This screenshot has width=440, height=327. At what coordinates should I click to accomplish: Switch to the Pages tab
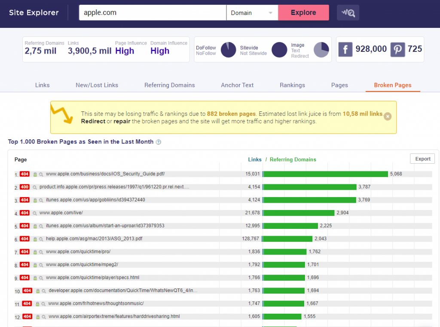[x=339, y=85]
